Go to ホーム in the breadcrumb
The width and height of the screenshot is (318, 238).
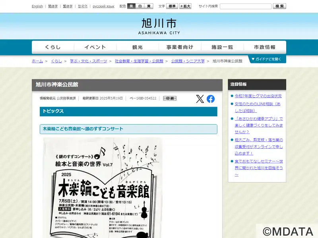tap(37, 61)
